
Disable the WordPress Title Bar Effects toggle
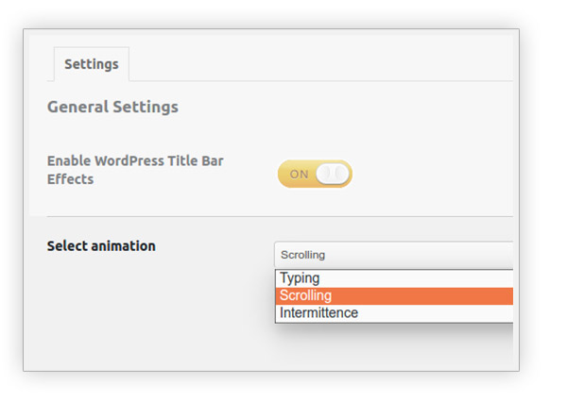(x=315, y=174)
